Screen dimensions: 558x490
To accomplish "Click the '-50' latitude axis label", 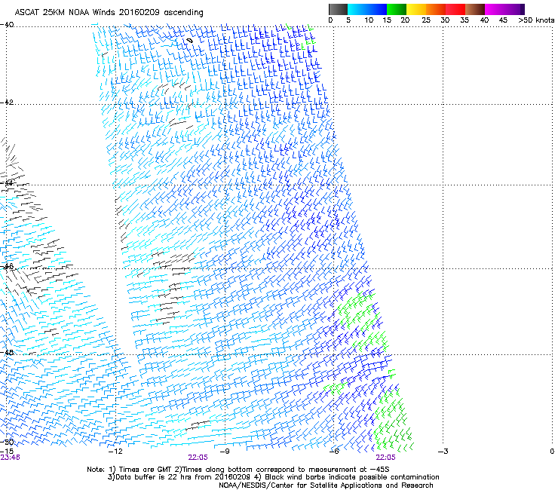I will point(7,442).
